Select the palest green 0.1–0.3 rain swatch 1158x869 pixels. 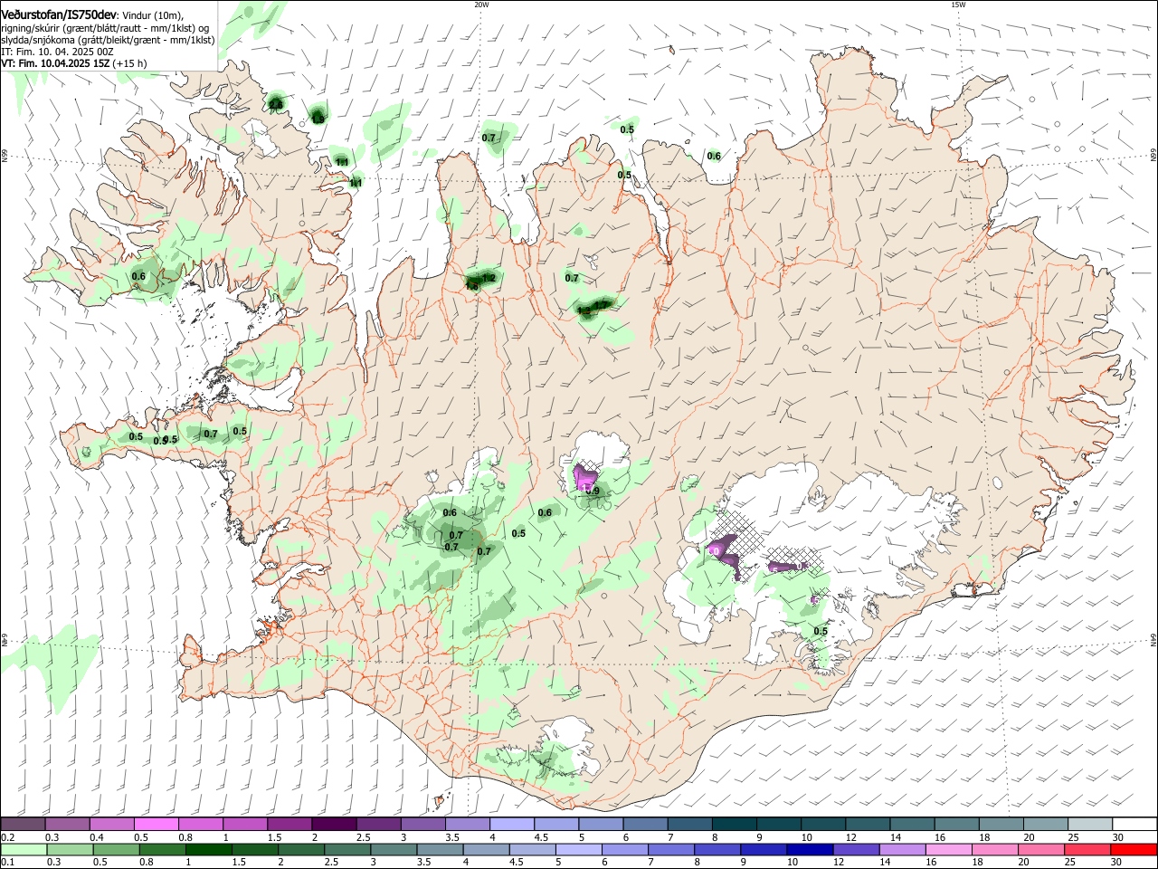(x=24, y=849)
